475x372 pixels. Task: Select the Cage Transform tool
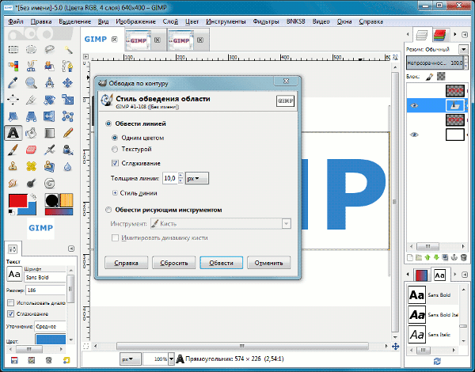[x=67, y=116]
